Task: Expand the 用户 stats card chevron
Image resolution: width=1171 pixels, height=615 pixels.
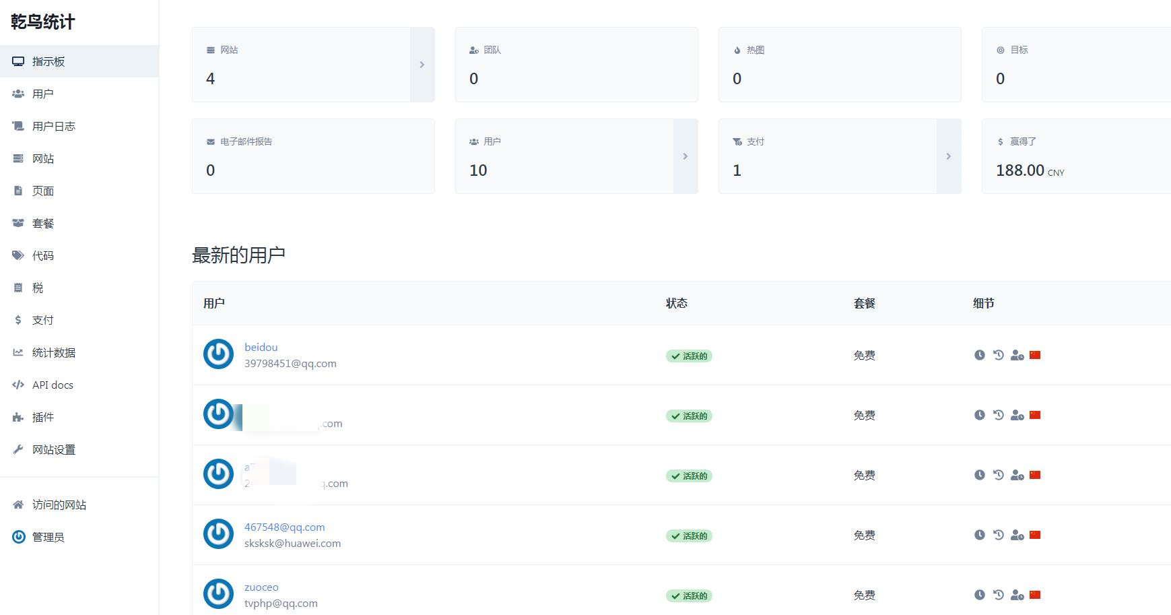Action: [x=685, y=156]
